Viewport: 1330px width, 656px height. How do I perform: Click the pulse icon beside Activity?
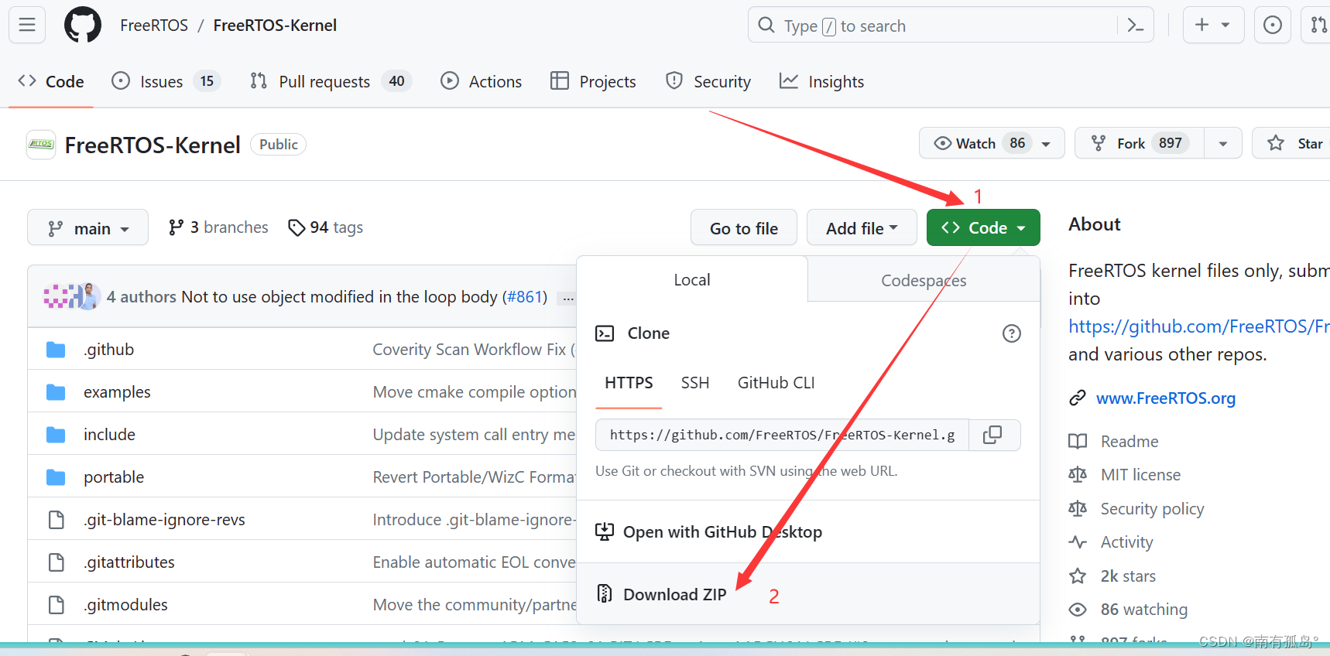click(x=1078, y=542)
